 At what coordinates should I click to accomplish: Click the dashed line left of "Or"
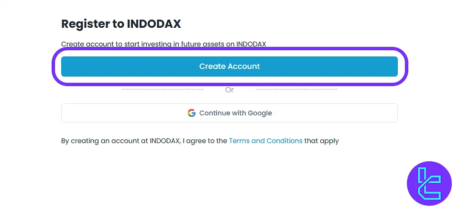[x=163, y=89]
